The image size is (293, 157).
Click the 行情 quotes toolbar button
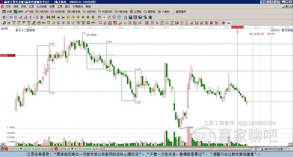click(7, 11)
